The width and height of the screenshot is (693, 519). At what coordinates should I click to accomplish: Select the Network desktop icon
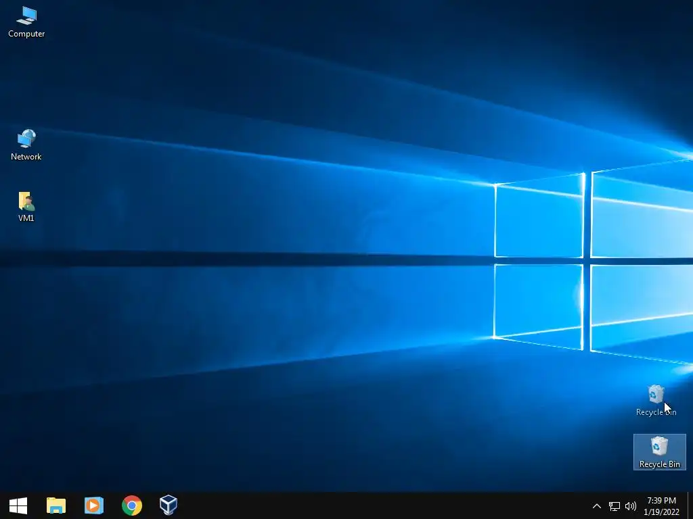(x=26, y=145)
